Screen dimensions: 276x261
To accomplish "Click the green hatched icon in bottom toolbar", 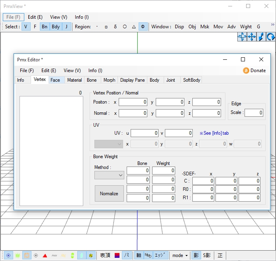I will tap(18, 255).
